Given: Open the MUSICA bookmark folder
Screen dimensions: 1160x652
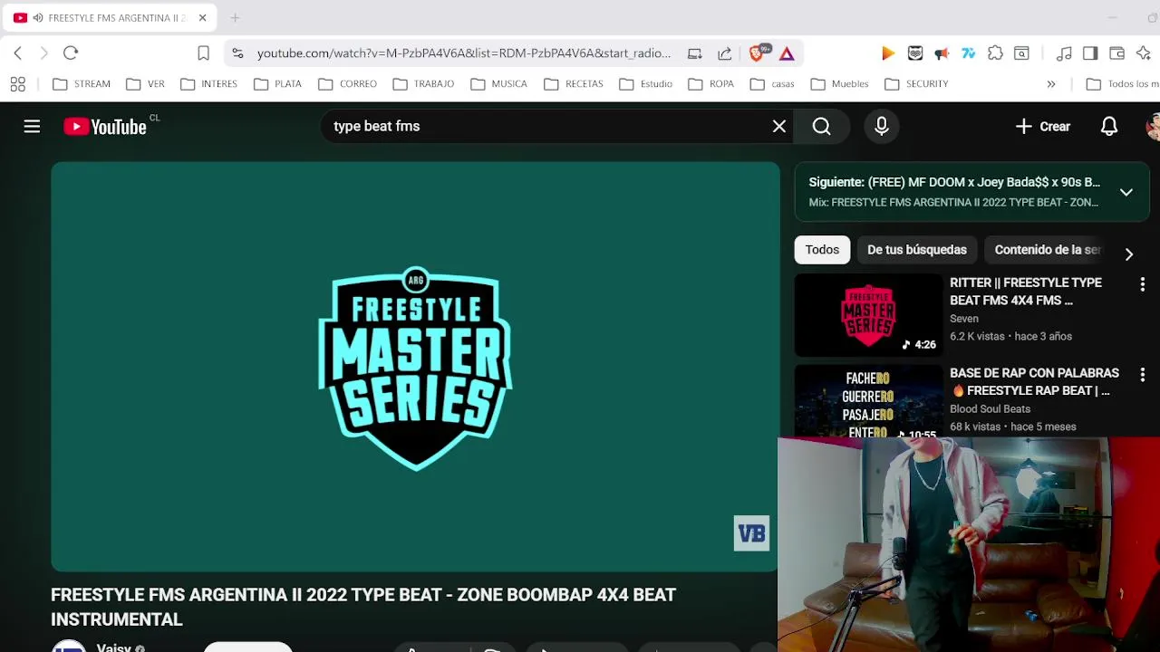Looking at the screenshot, I should pyautogui.click(x=498, y=84).
